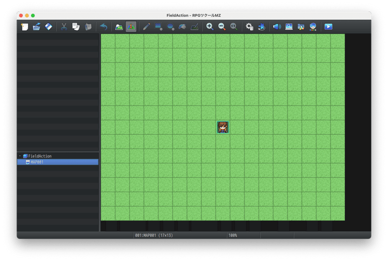Switch to Map editing mode
The image size is (388, 261).
[119, 27]
